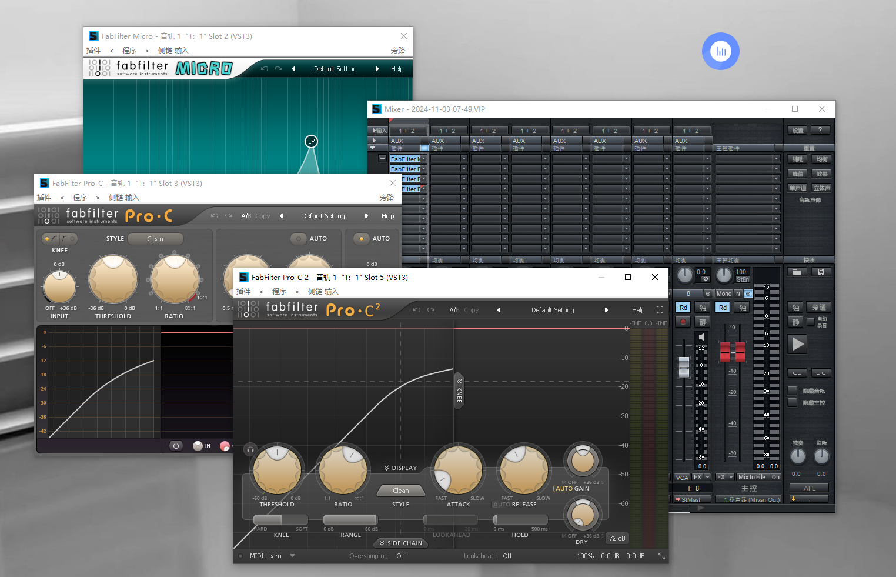Click the Mixer play triangle

(x=798, y=344)
